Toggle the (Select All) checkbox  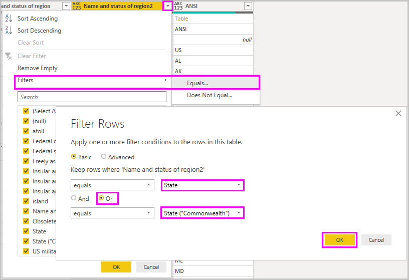click(x=26, y=111)
